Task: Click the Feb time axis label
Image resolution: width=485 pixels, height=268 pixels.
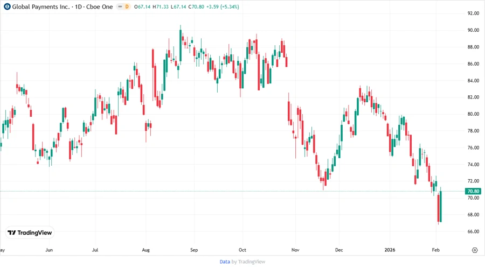Action: point(435,250)
